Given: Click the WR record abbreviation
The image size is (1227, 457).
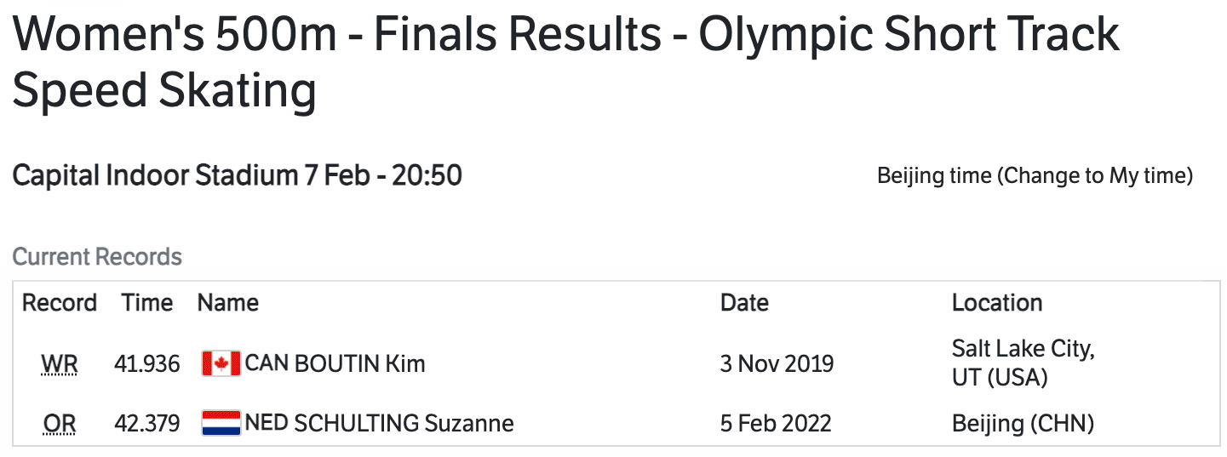Looking at the screenshot, I should click(x=60, y=365).
